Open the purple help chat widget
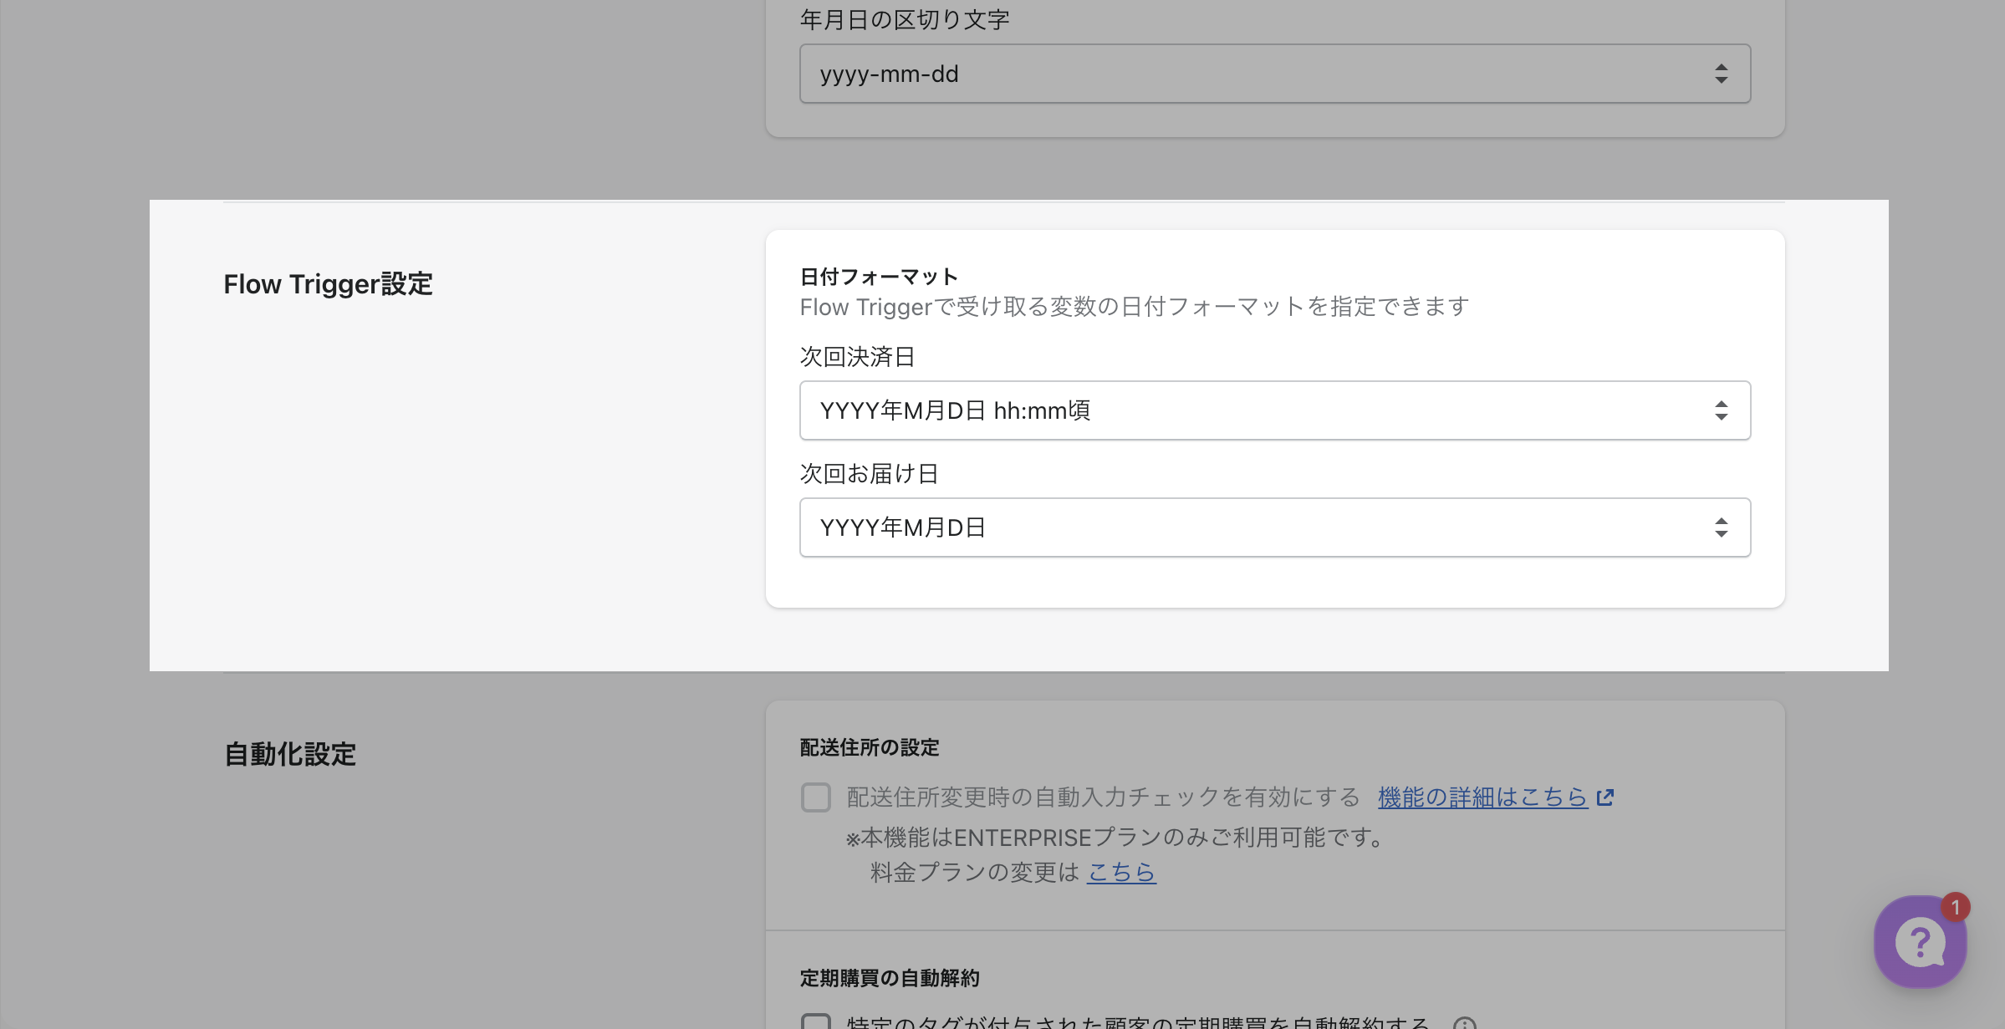The width and height of the screenshot is (2005, 1029). point(1919,943)
